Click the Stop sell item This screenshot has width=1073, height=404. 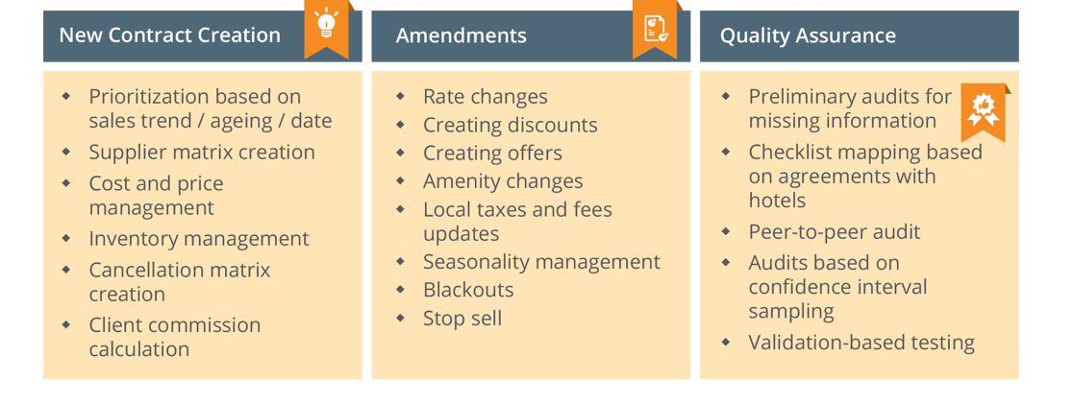click(462, 318)
